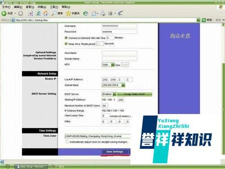Click the Start button on taskbar

[7, 167]
